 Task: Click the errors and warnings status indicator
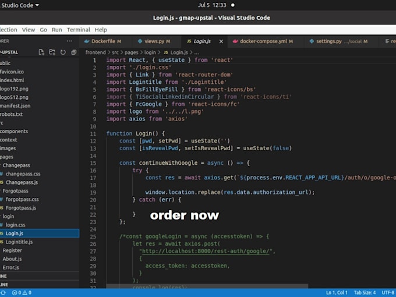pos(22,293)
